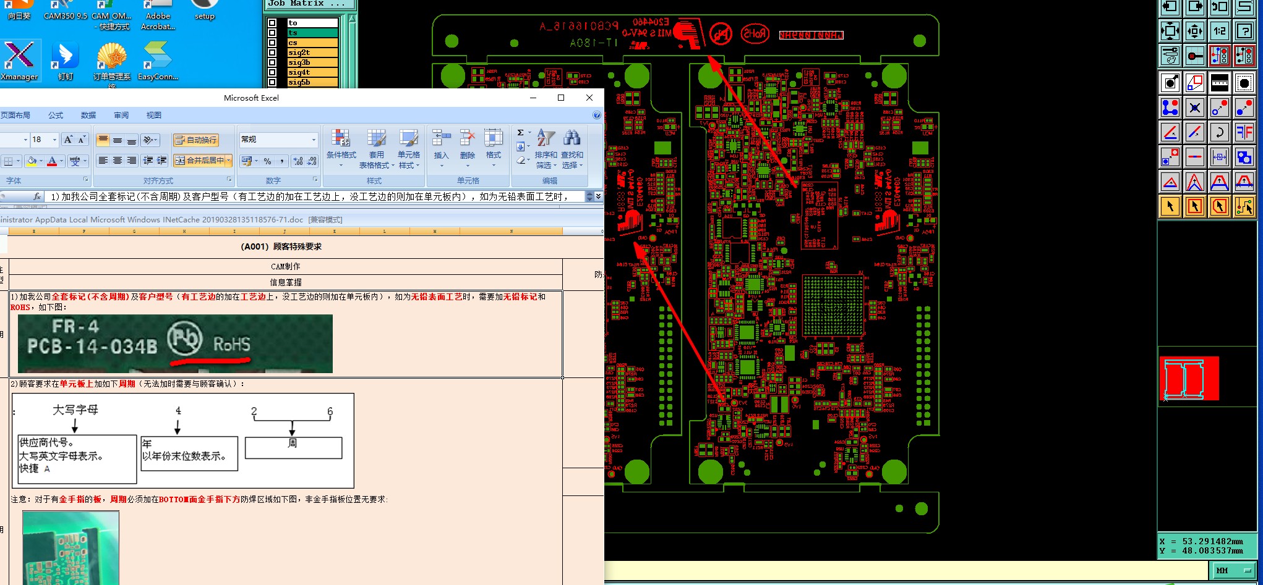Viewport: 1263px width, 585px height.
Task: Open the 常规 number format dropdown
Action: coord(314,140)
